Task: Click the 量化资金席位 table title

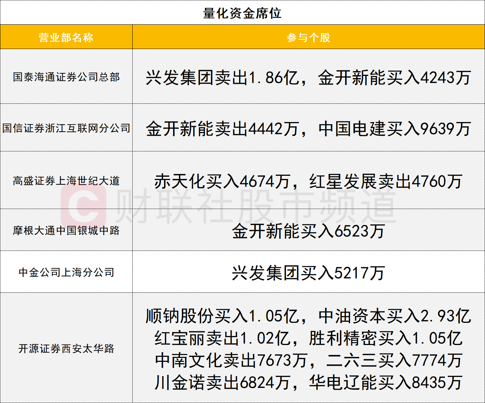Action: tap(242, 13)
